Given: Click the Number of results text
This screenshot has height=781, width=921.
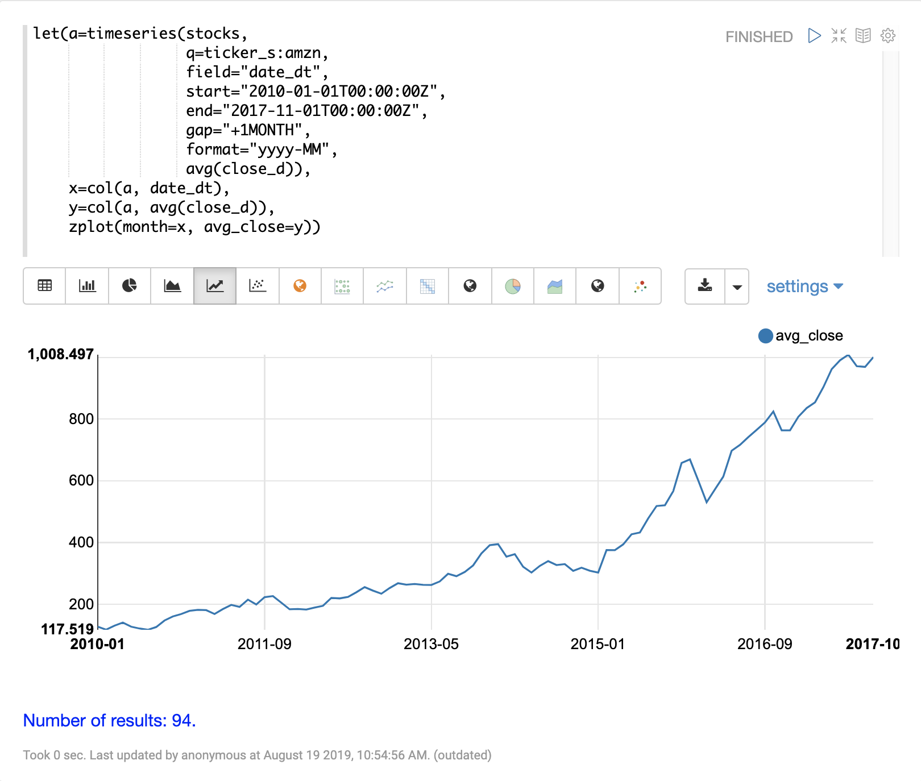Looking at the screenshot, I should coord(109,720).
